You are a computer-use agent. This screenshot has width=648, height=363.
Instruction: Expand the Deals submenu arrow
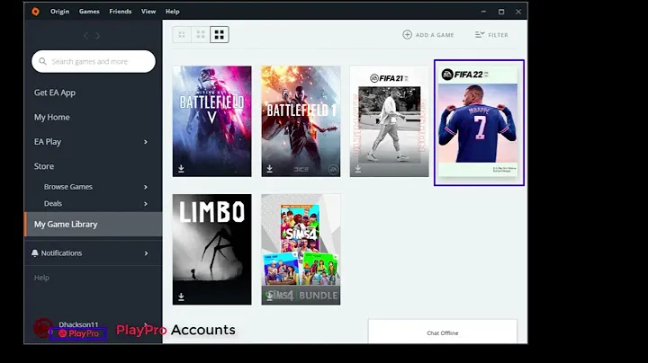146,204
